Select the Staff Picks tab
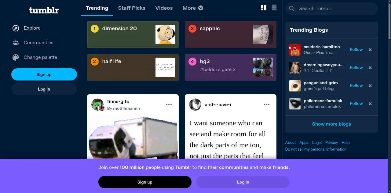The height and width of the screenshot is (193, 391). [132, 8]
